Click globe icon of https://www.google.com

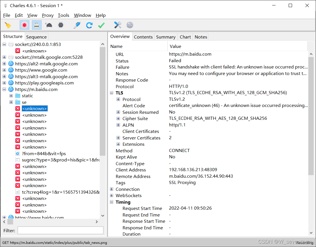point(11,70)
